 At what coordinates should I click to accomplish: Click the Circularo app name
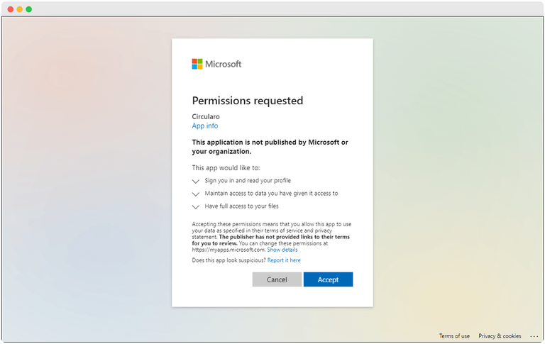[206, 116]
